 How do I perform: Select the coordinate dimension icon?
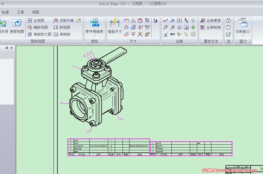(126, 34)
